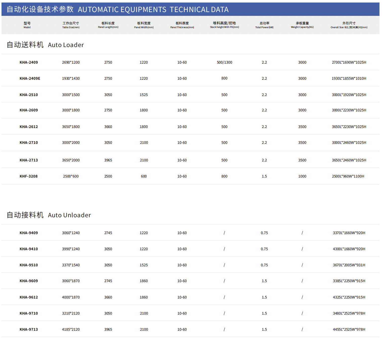
Task: Click overall size 3370L*1660W*920H
Action: click(349, 233)
